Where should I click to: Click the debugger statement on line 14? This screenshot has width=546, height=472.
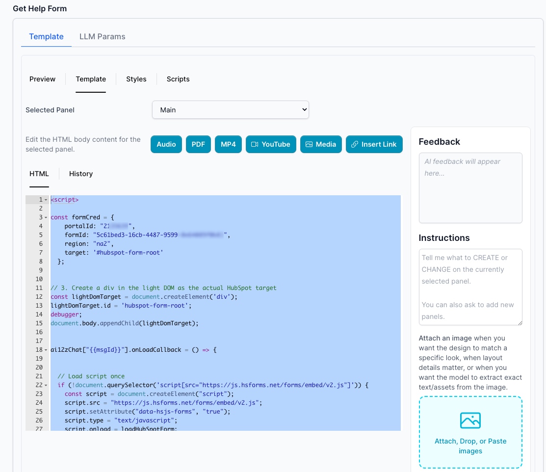(66, 315)
